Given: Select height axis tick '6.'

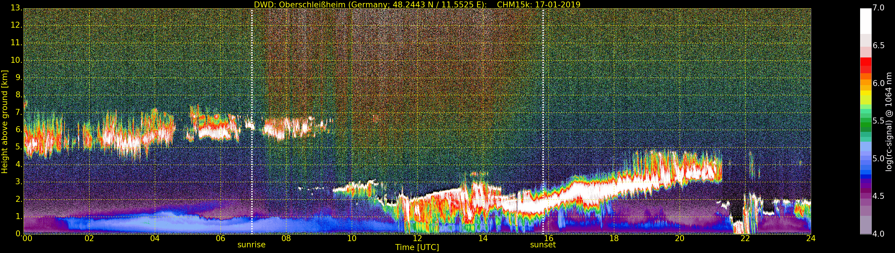Looking at the screenshot, I should (19, 129).
